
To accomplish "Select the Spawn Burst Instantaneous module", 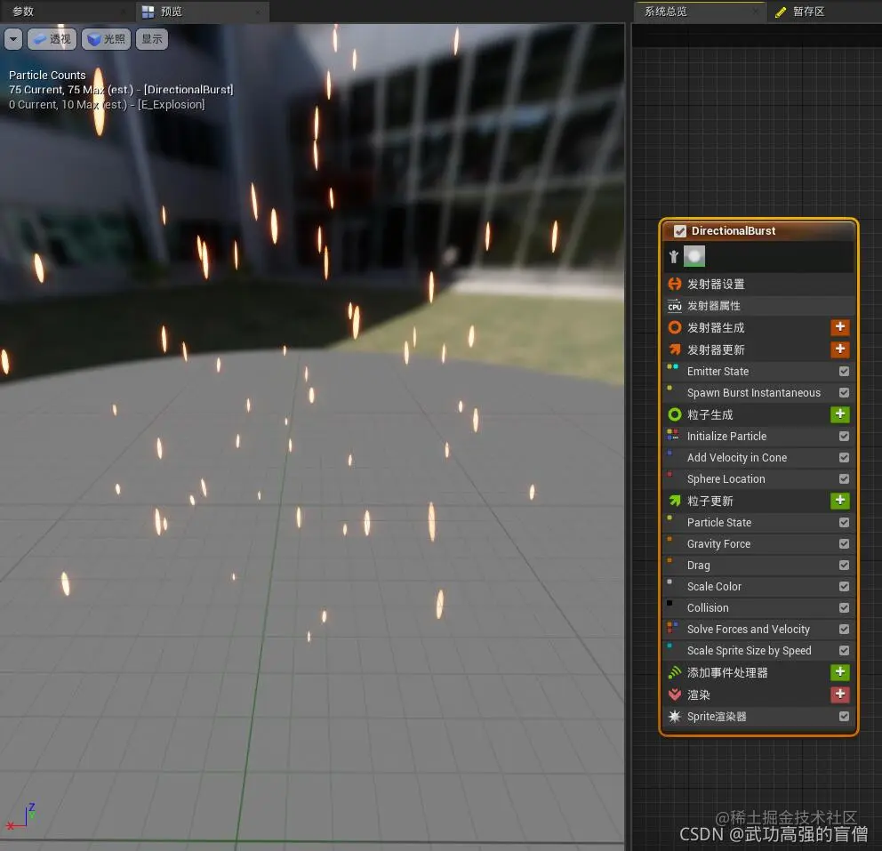I will (x=758, y=392).
